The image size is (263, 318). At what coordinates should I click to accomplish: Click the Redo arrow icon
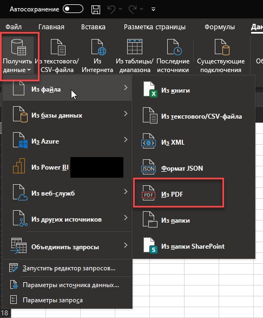[133, 9]
